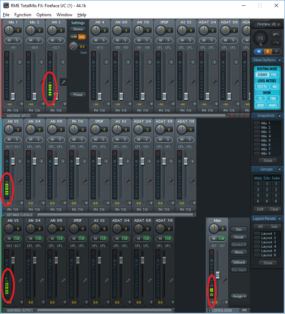The width and height of the screenshot is (285, 314).
Task: Toggle trim T button on AN 4 input
Action: click(x=106, y=62)
